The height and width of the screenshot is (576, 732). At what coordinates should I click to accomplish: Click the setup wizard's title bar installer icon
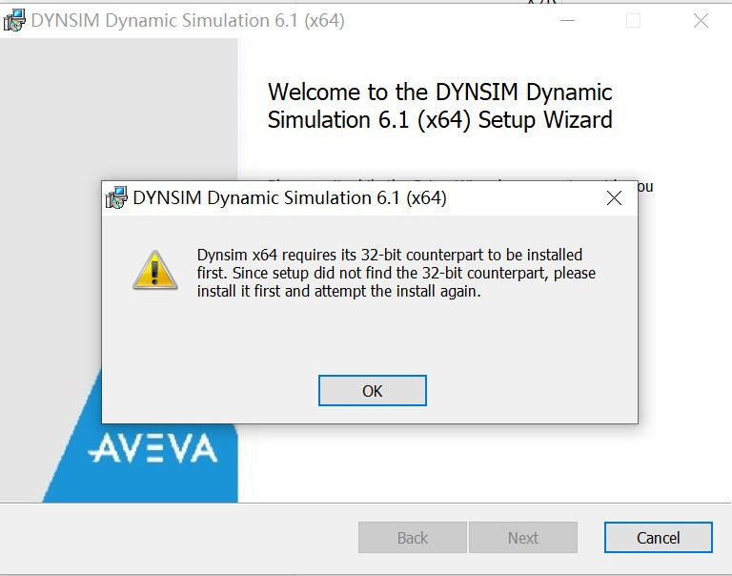click(x=14, y=20)
